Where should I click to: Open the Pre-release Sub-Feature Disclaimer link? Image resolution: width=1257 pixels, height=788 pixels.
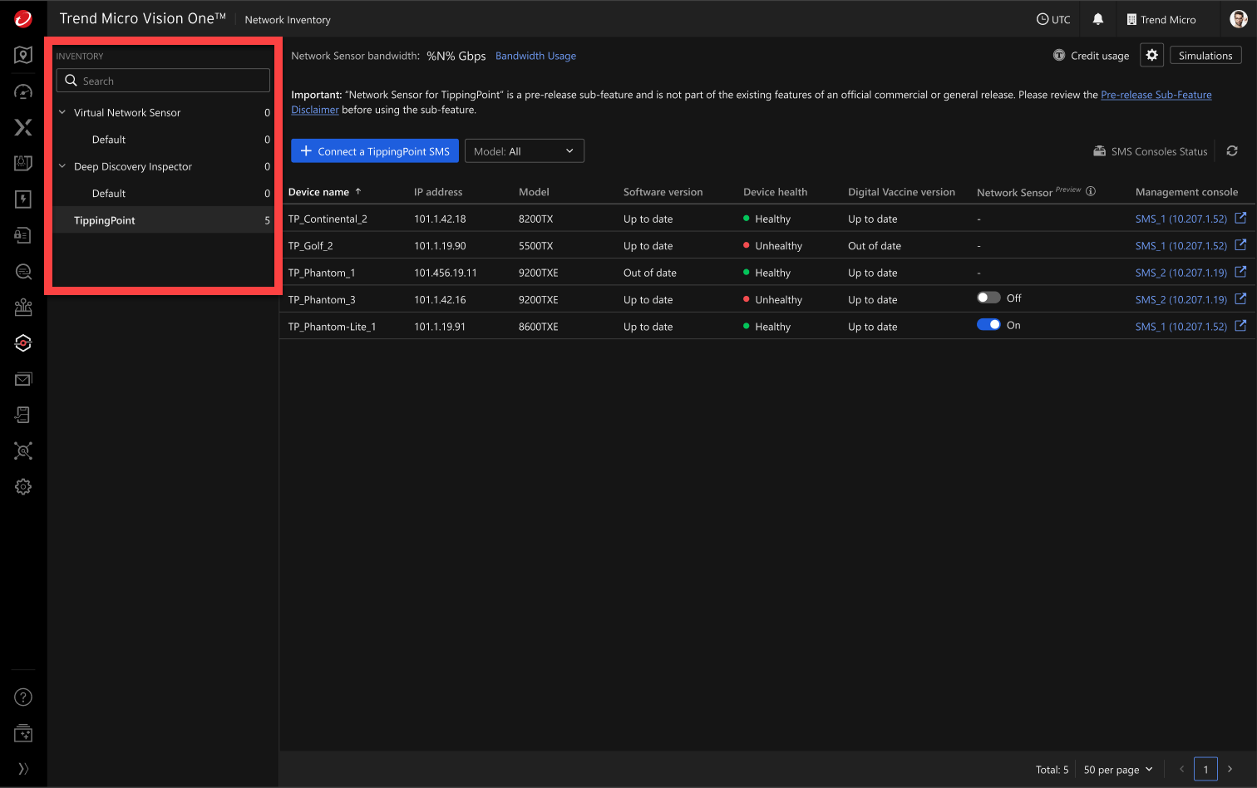pos(1156,94)
